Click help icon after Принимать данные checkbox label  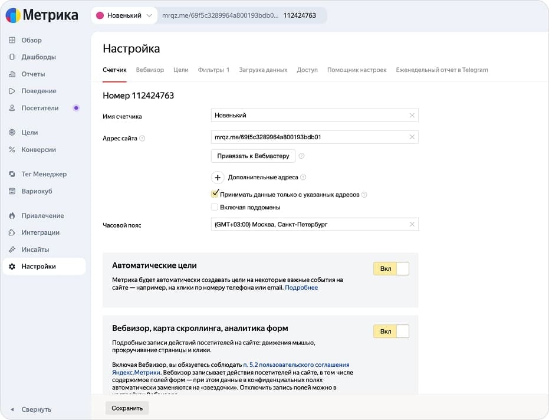pos(364,195)
